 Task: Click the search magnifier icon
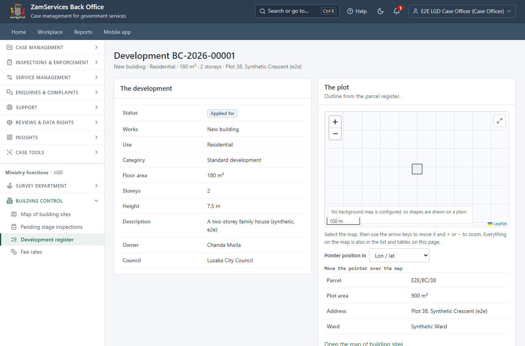262,11
